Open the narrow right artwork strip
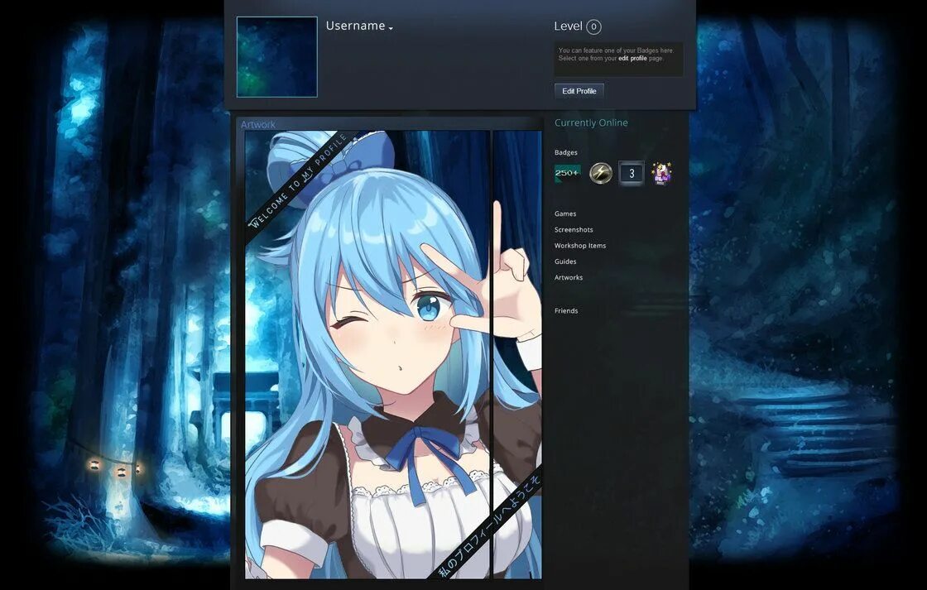The image size is (927, 590). (517, 355)
